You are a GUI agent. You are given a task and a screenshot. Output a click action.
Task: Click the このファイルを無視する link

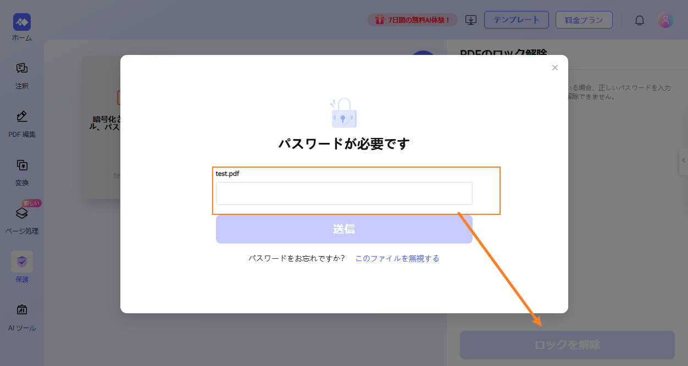coord(397,258)
